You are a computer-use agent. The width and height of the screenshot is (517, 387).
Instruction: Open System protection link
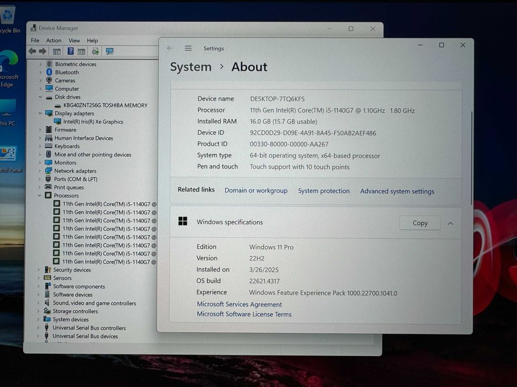[x=324, y=191]
